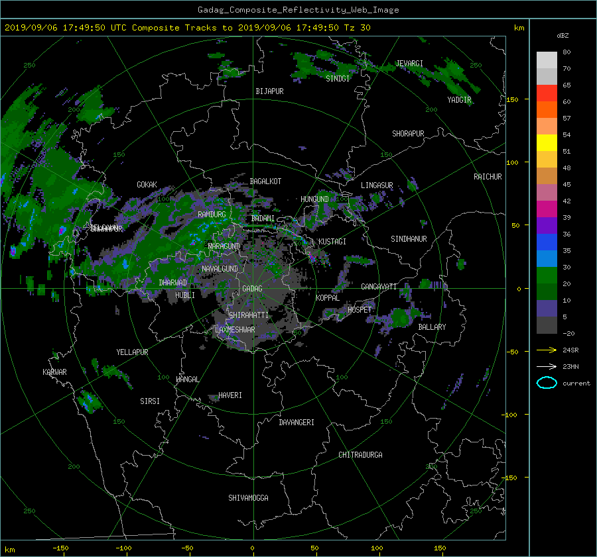Viewport: 597px width, 557px height.
Task: Click the SHIVAMOGGA city label
Action: click(x=248, y=497)
